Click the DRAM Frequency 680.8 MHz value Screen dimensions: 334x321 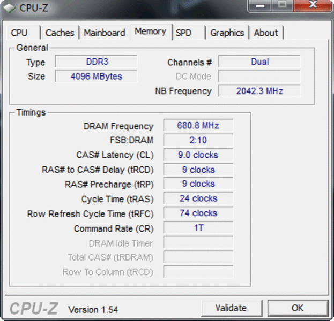pos(198,125)
